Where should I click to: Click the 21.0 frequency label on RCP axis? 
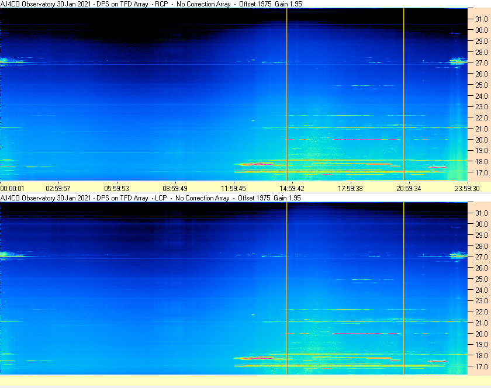(x=482, y=129)
